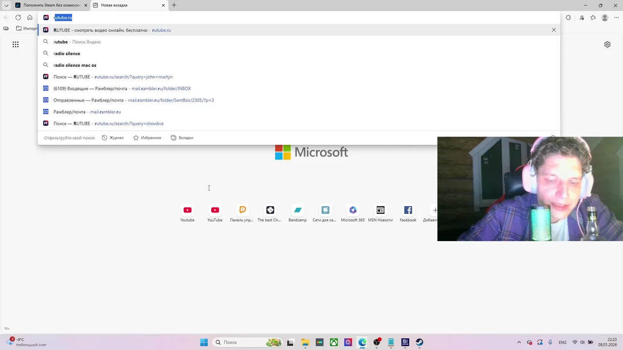Open new tab page settings gear
The image size is (623, 350).
[x=607, y=44]
